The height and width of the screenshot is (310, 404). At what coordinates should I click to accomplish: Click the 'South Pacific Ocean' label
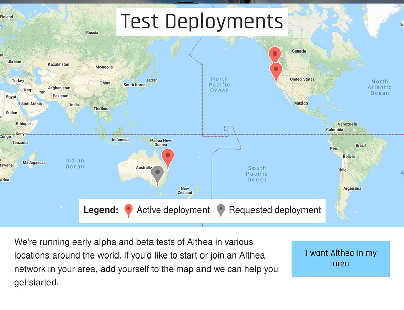click(257, 174)
